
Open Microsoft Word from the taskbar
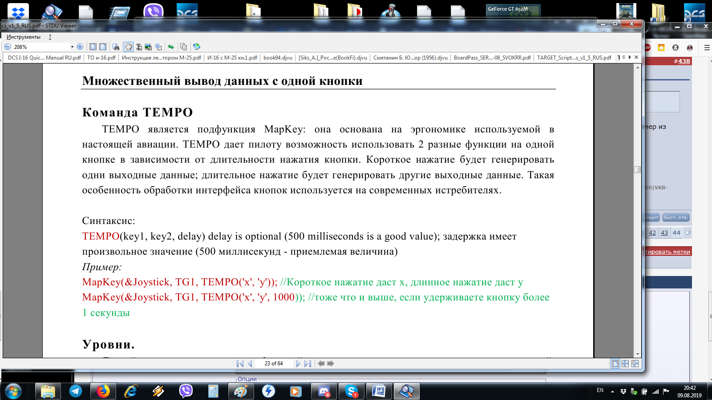379,391
